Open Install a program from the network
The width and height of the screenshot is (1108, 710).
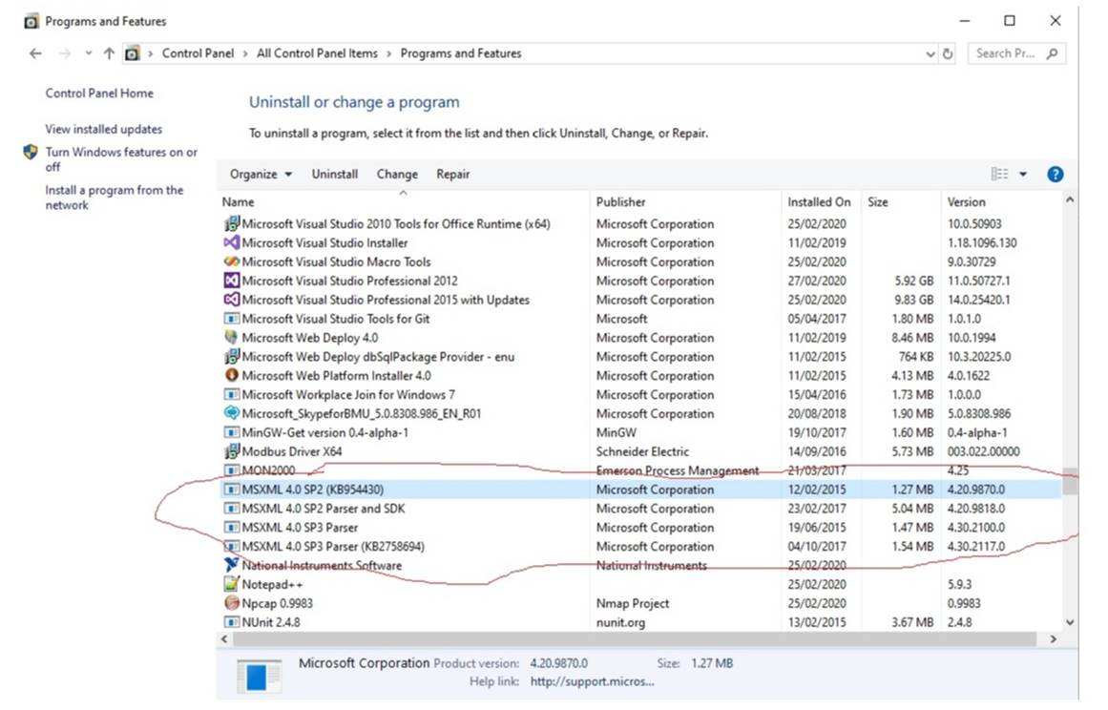point(114,198)
